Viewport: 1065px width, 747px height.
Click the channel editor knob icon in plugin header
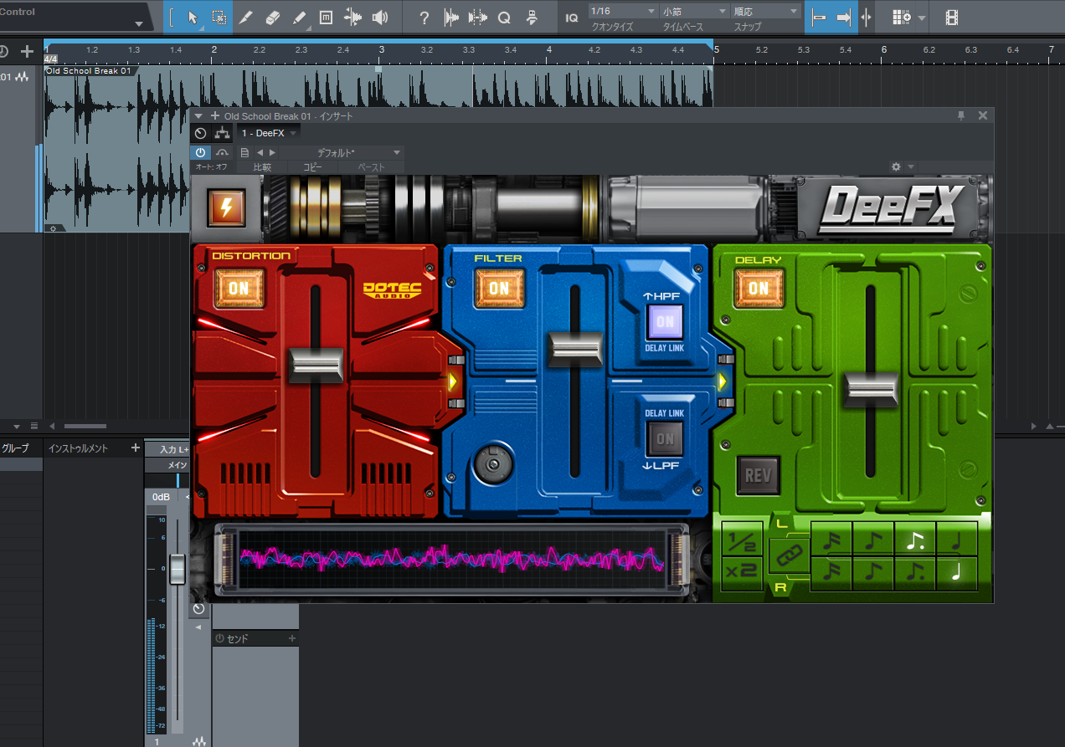point(200,133)
